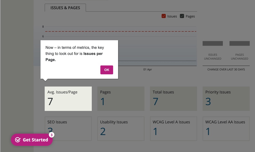Click the checkmark icon on Get Started
255x152 pixels.
[x=18, y=140]
